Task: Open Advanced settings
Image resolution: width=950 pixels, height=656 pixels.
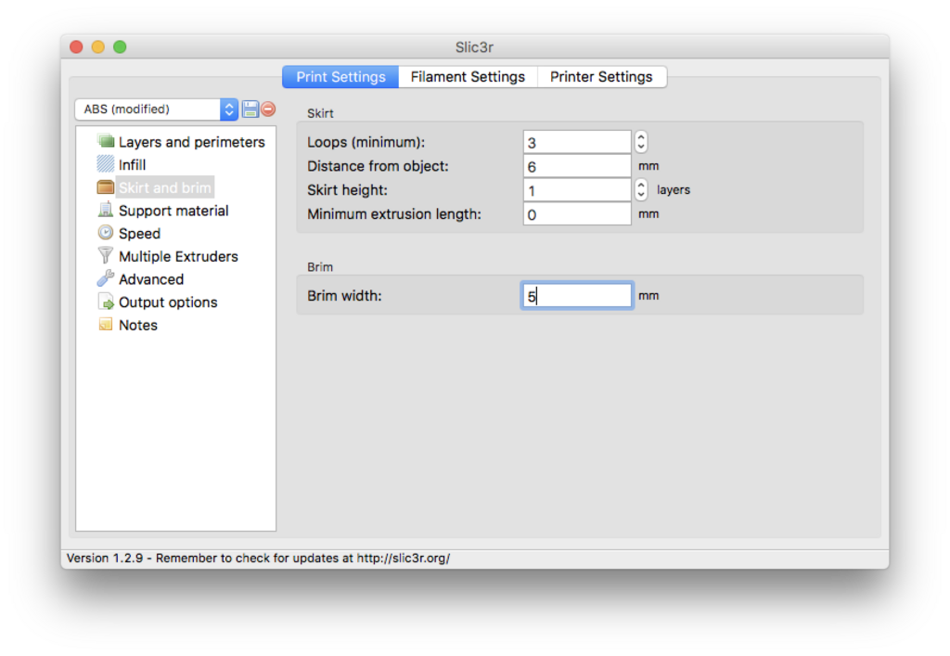Action: 151,279
